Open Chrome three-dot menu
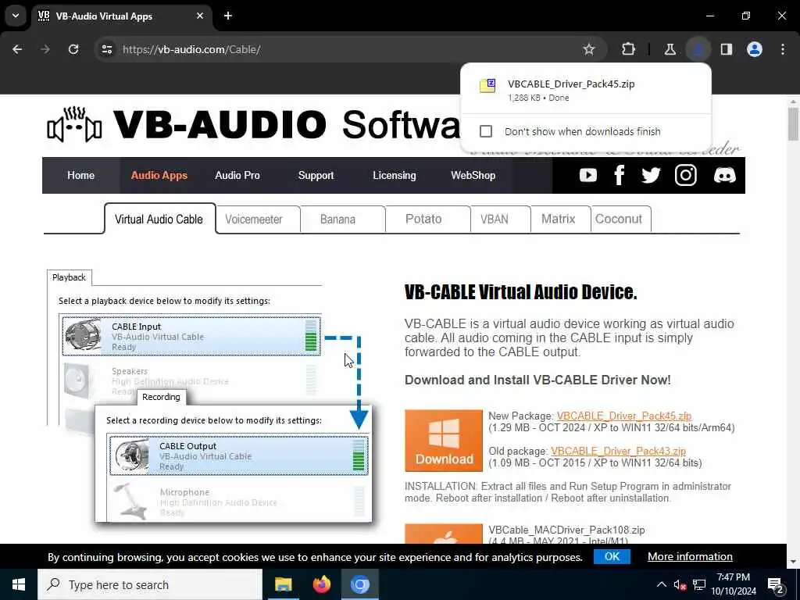The width and height of the screenshot is (800, 600). (783, 49)
